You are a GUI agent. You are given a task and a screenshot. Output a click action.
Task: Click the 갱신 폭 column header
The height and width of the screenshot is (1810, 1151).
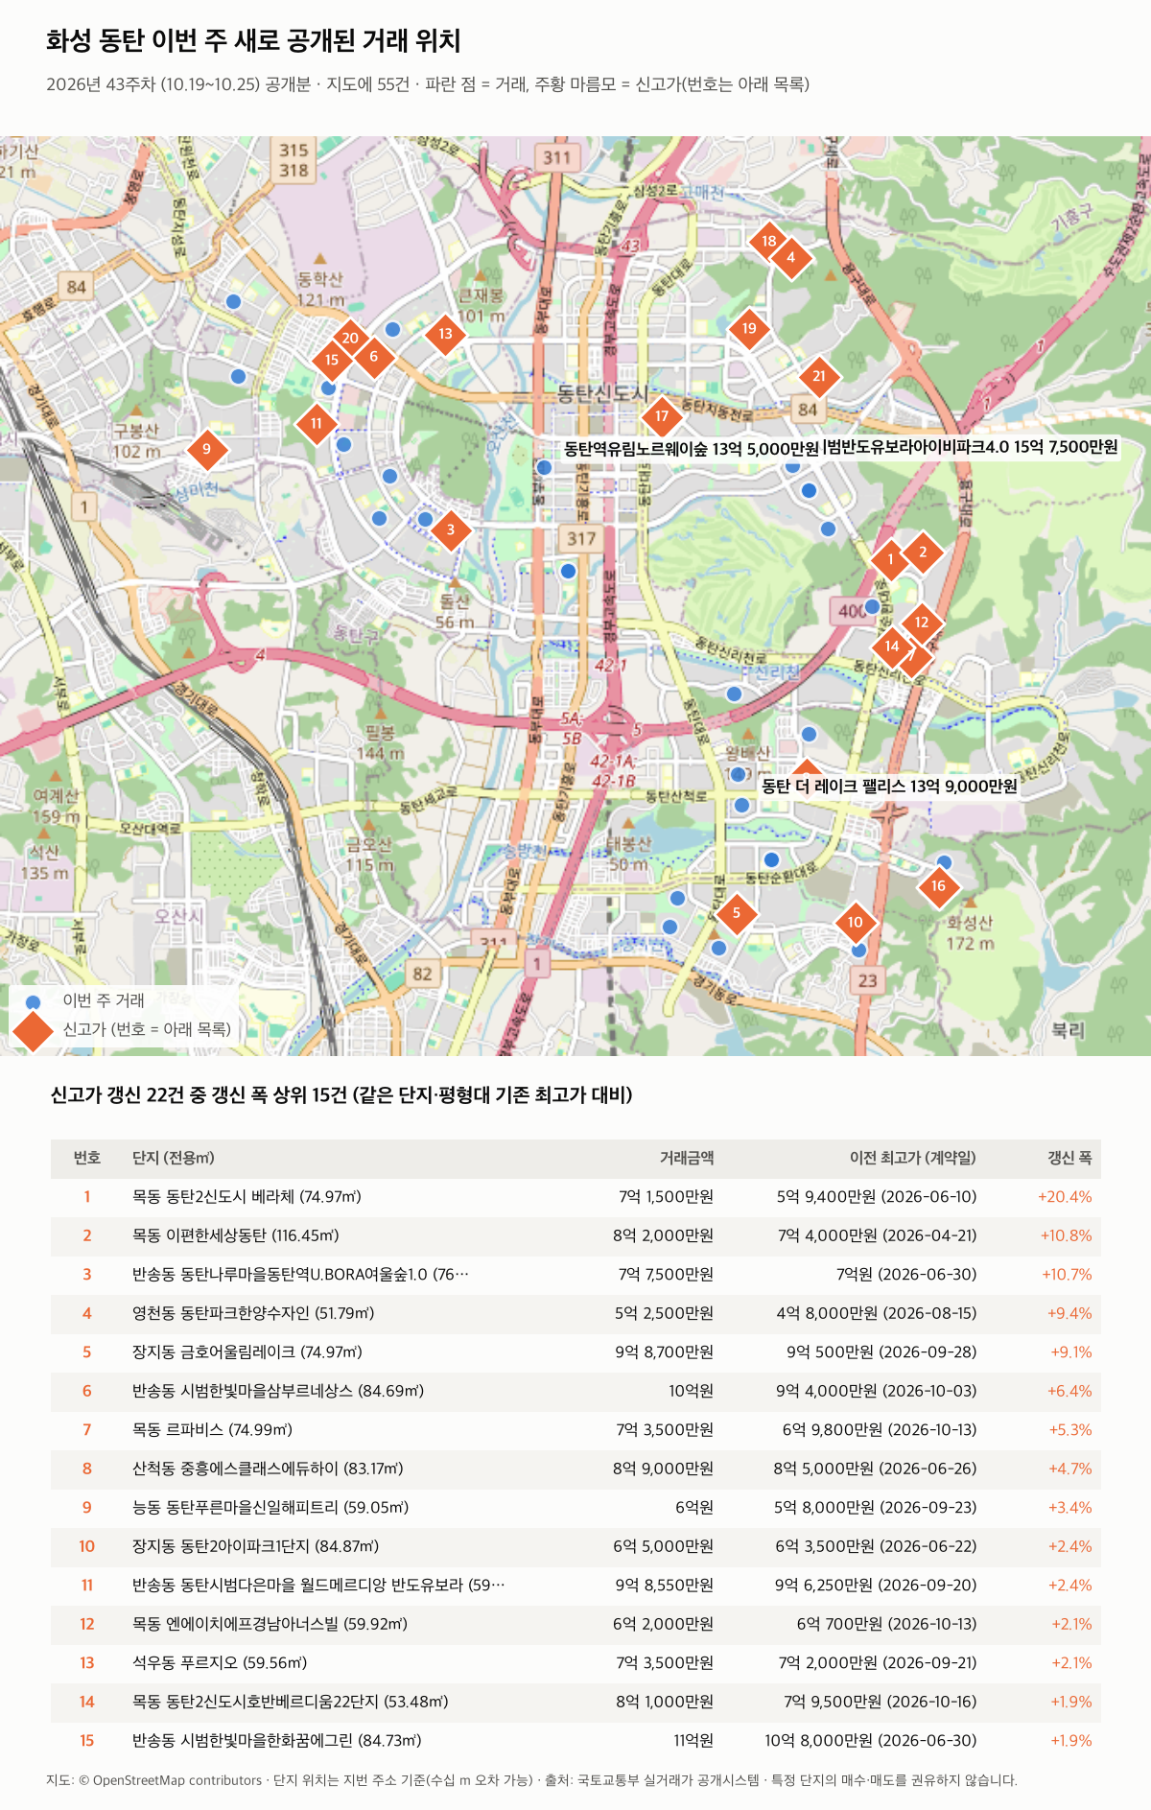tap(1069, 1158)
